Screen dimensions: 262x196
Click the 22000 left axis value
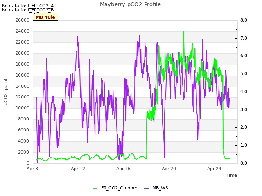(23, 42)
